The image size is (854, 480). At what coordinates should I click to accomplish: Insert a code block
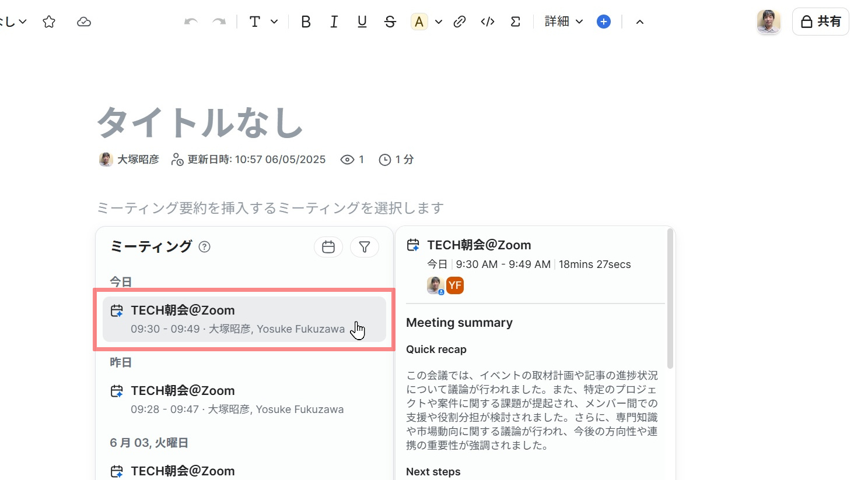click(488, 22)
